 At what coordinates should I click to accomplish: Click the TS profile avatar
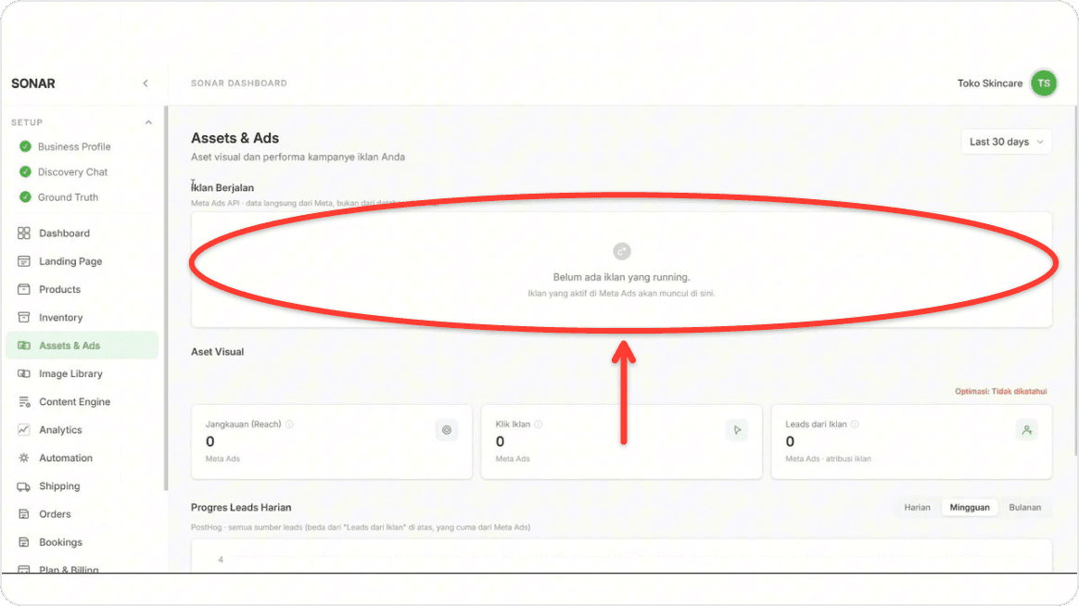click(1043, 83)
